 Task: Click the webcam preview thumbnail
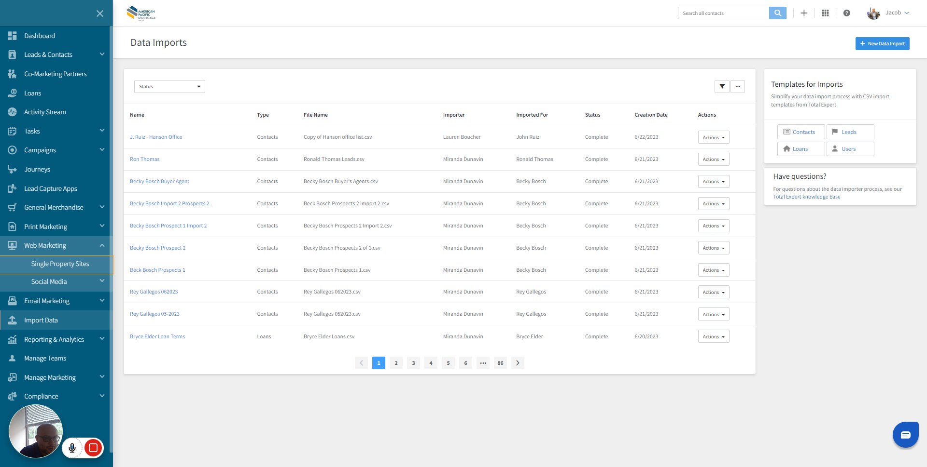[36, 431]
